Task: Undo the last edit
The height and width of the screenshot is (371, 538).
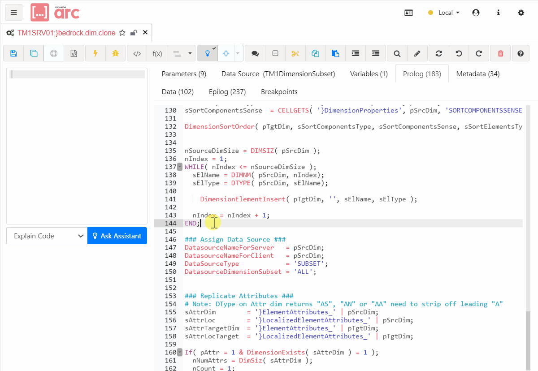Action: [x=459, y=53]
